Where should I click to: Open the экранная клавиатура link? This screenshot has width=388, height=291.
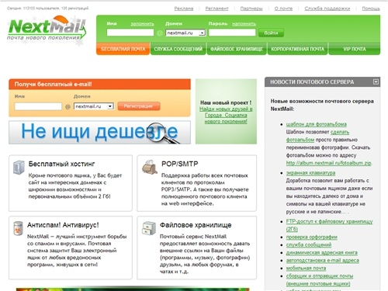(310, 173)
